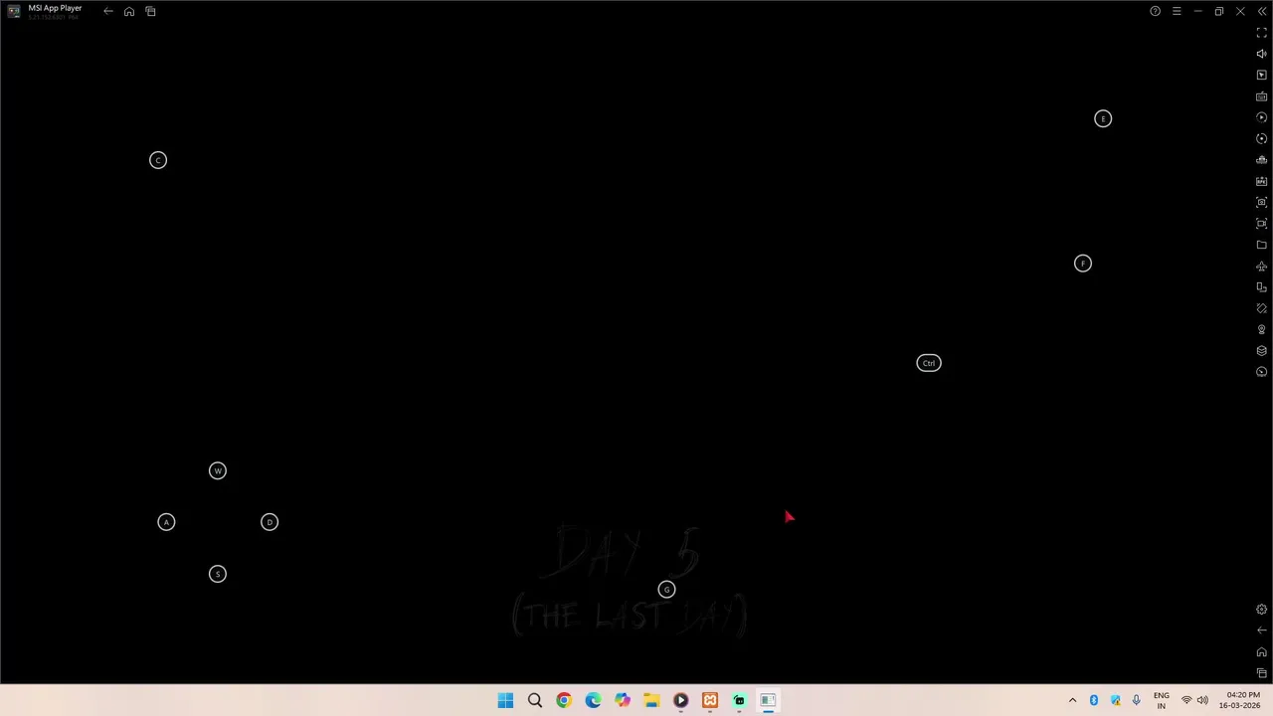Screen dimensions: 1273x716
Task: Tap the D movement key overlay
Action: click(270, 522)
